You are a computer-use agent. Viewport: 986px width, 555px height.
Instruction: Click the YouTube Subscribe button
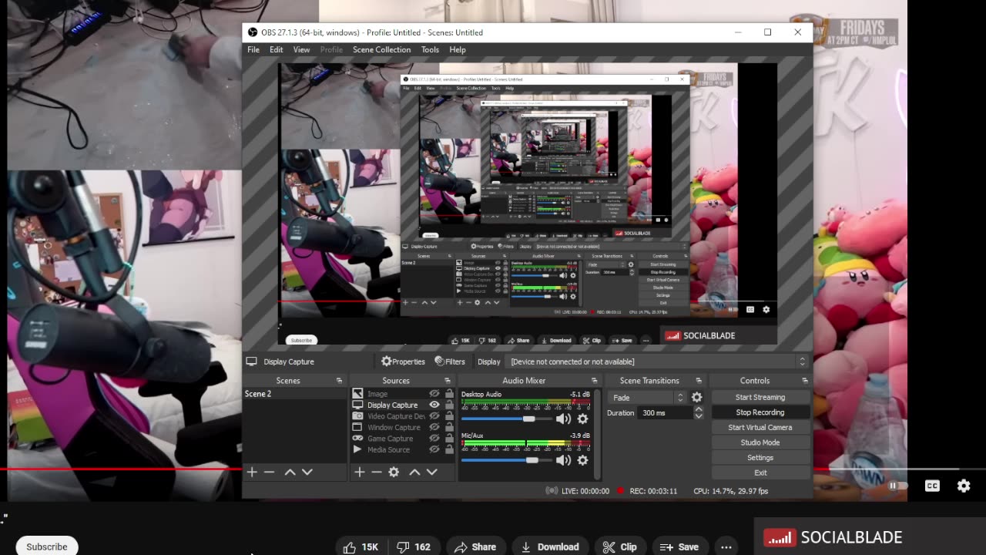coord(47,547)
